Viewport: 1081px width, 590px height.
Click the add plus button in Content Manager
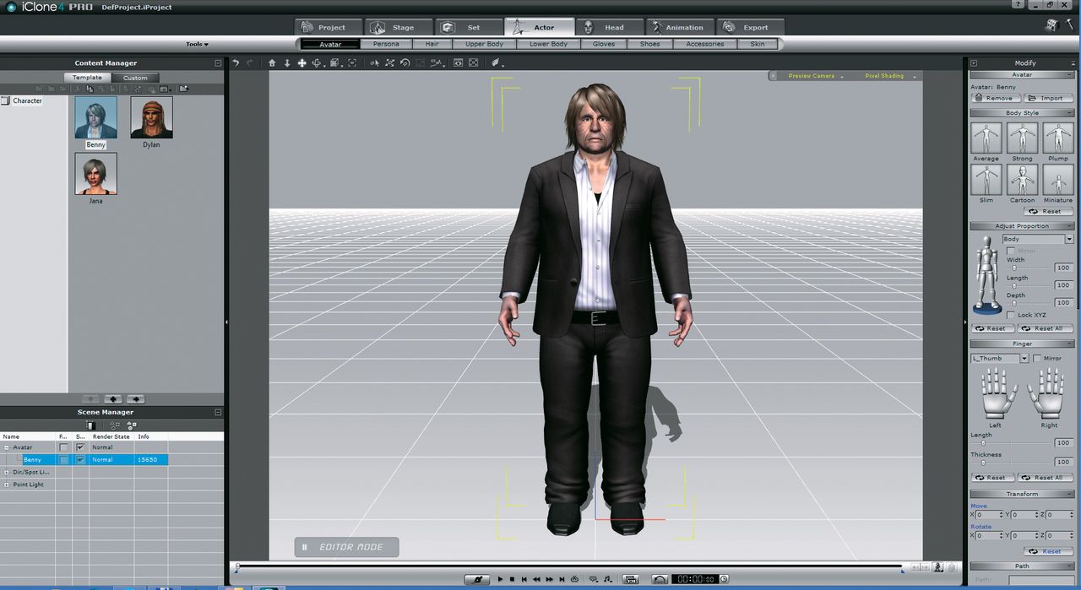click(113, 399)
